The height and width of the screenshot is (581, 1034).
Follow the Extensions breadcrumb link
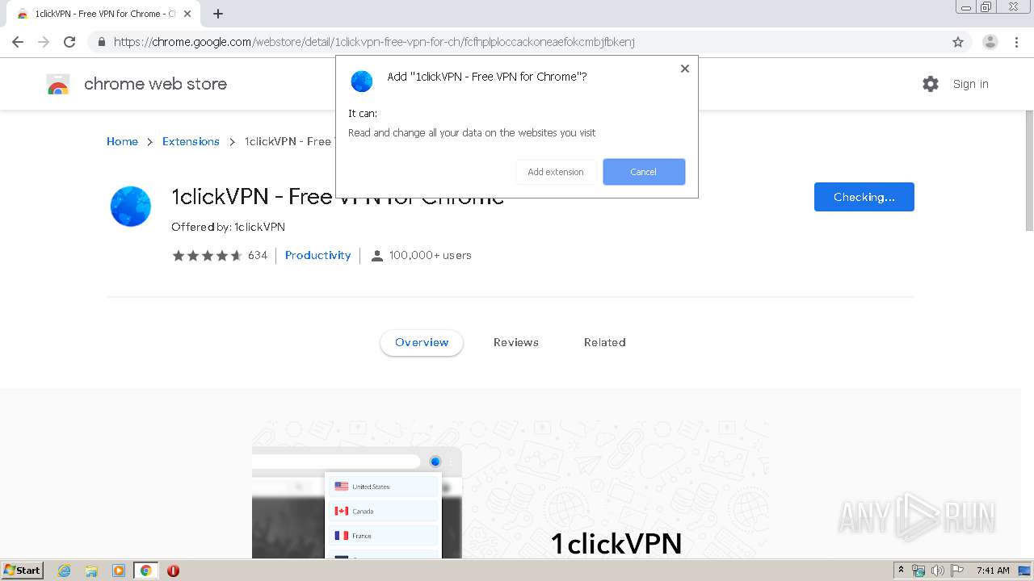coord(191,141)
